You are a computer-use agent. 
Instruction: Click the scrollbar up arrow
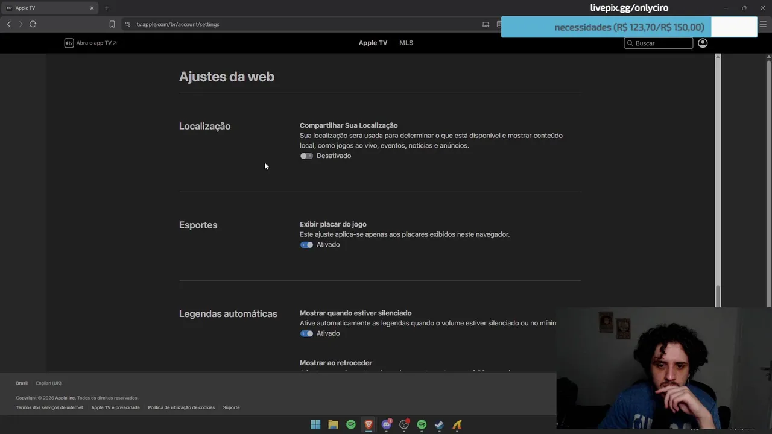[718, 57]
